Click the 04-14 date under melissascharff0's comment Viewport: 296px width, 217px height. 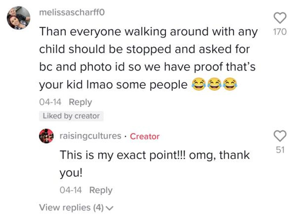[50, 102]
